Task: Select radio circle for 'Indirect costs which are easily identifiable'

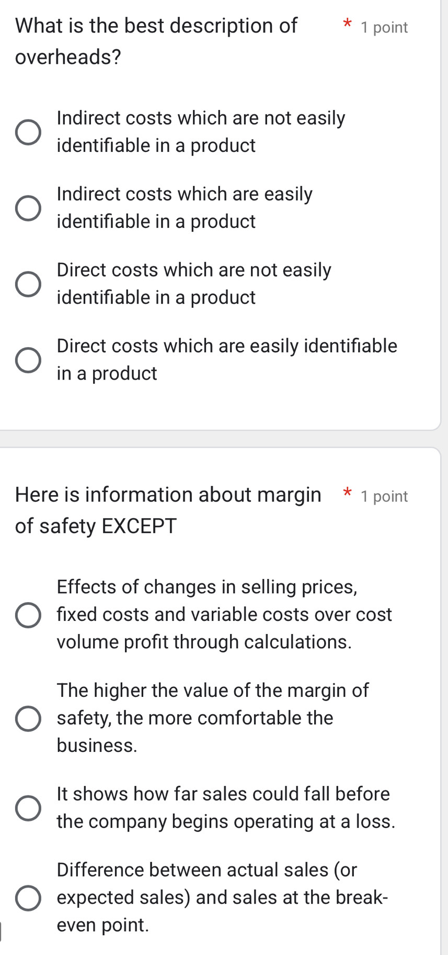Action: point(28,208)
